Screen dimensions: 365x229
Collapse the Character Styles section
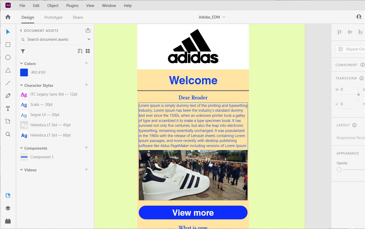[21, 85]
